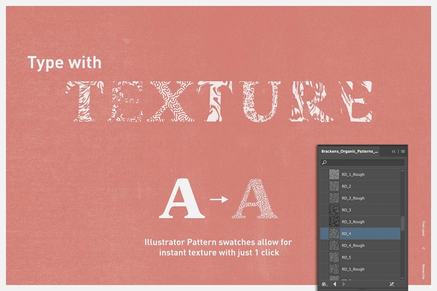Open the Swatch Libraries menu icon
The image size is (437, 291).
(325, 284)
